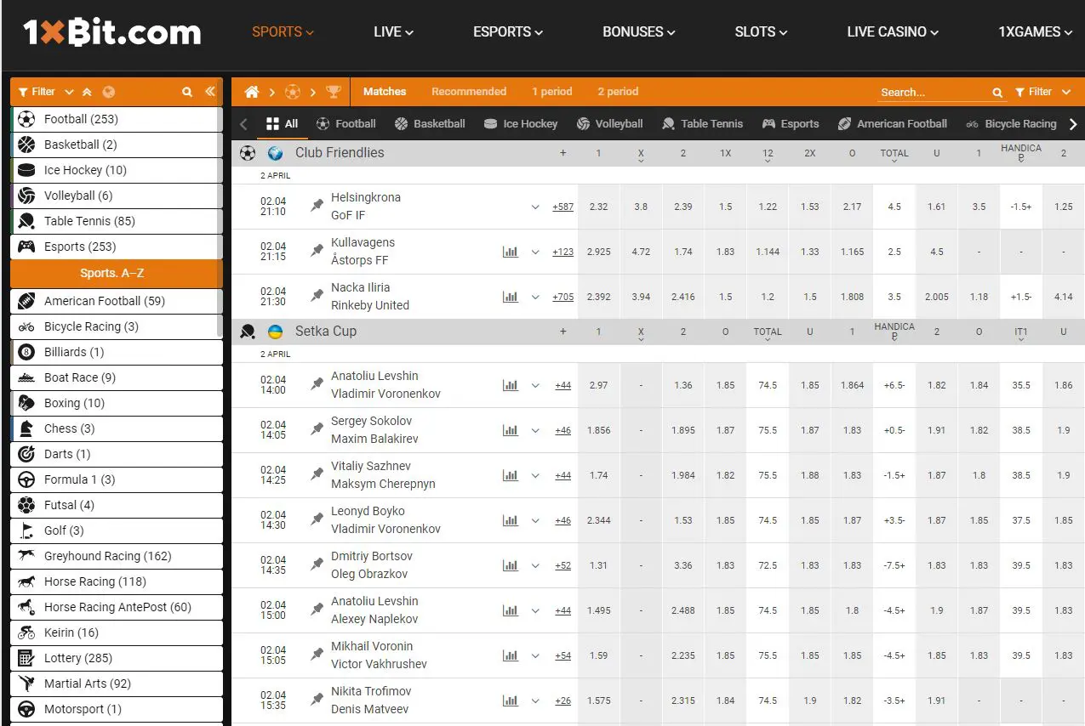
Task: Click the football breadcrumb icon
Action: pyautogui.click(x=293, y=92)
